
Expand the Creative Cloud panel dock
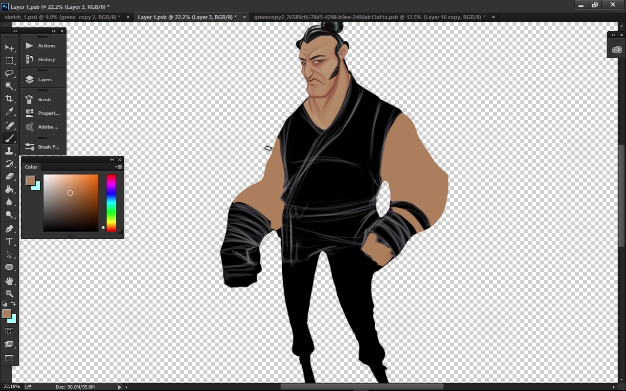pyautogui.click(x=613, y=35)
